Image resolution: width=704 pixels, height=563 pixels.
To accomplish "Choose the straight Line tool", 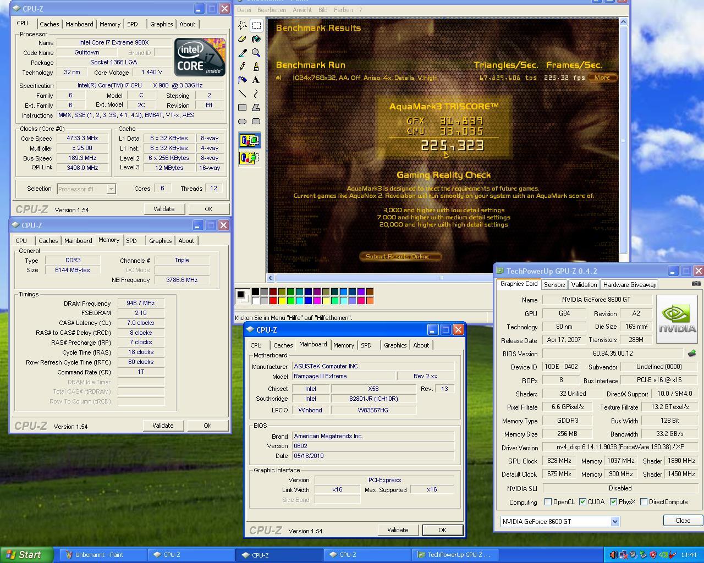I will 243,94.
